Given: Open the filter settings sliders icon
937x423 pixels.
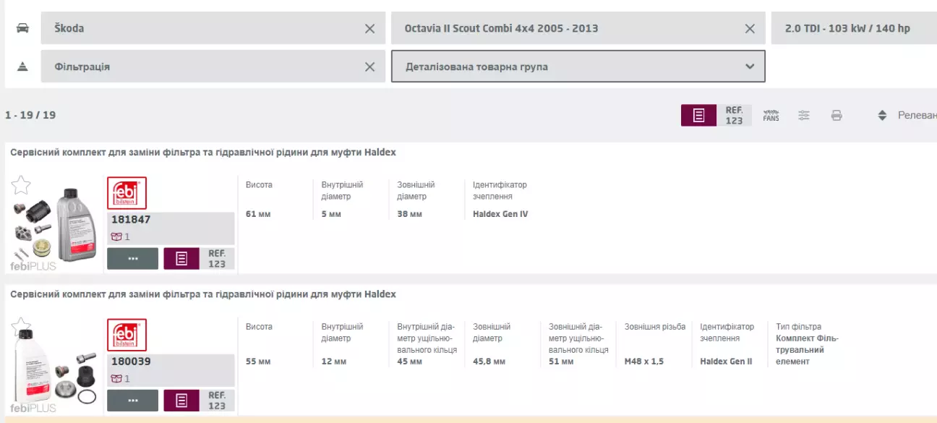Looking at the screenshot, I should [x=804, y=116].
